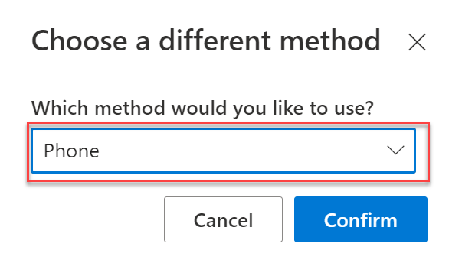This screenshot has width=462, height=276.
Task: Focus the highlighted method selection field
Action: tap(224, 151)
